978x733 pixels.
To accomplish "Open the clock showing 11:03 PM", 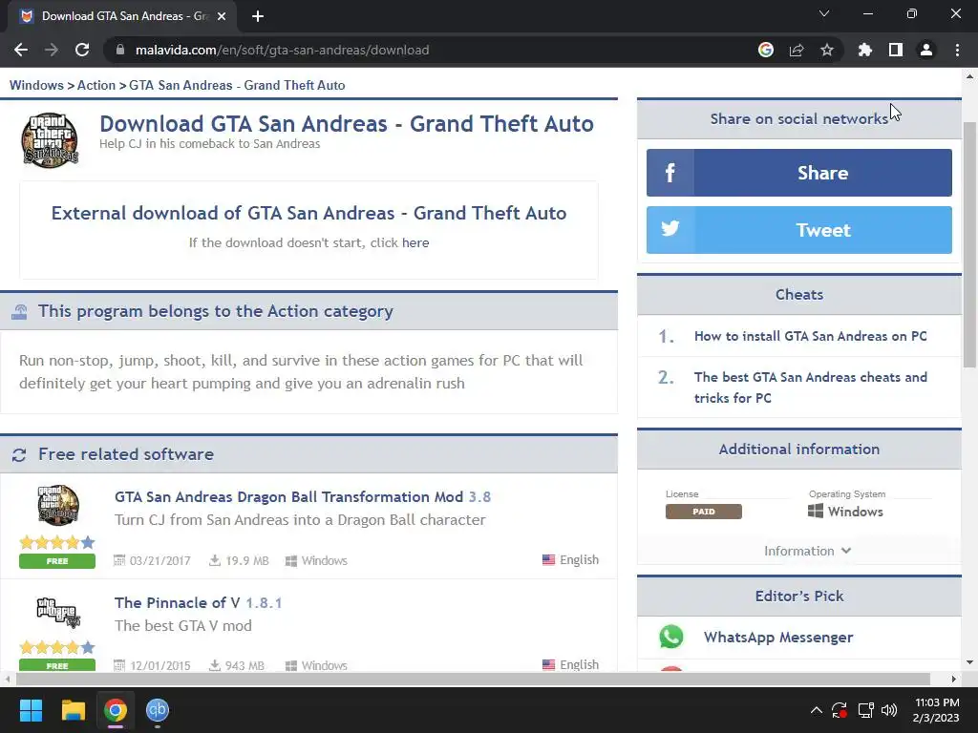I will (936, 710).
